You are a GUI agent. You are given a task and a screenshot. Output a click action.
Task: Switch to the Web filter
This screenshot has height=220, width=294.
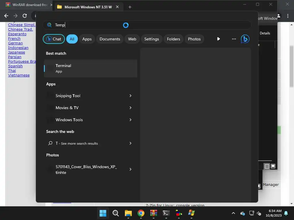[x=132, y=39]
